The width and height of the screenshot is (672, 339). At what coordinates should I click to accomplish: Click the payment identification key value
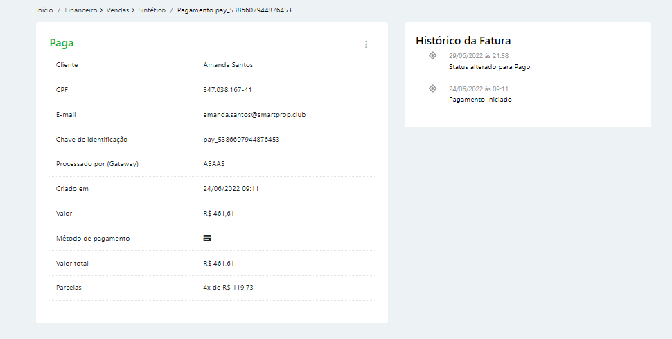[x=241, y=139]
